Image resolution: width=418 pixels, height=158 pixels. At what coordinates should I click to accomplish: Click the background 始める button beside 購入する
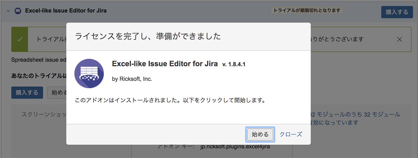pos(57,93)
